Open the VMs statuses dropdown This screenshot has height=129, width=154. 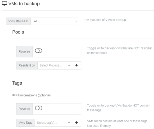click(54, 21)
